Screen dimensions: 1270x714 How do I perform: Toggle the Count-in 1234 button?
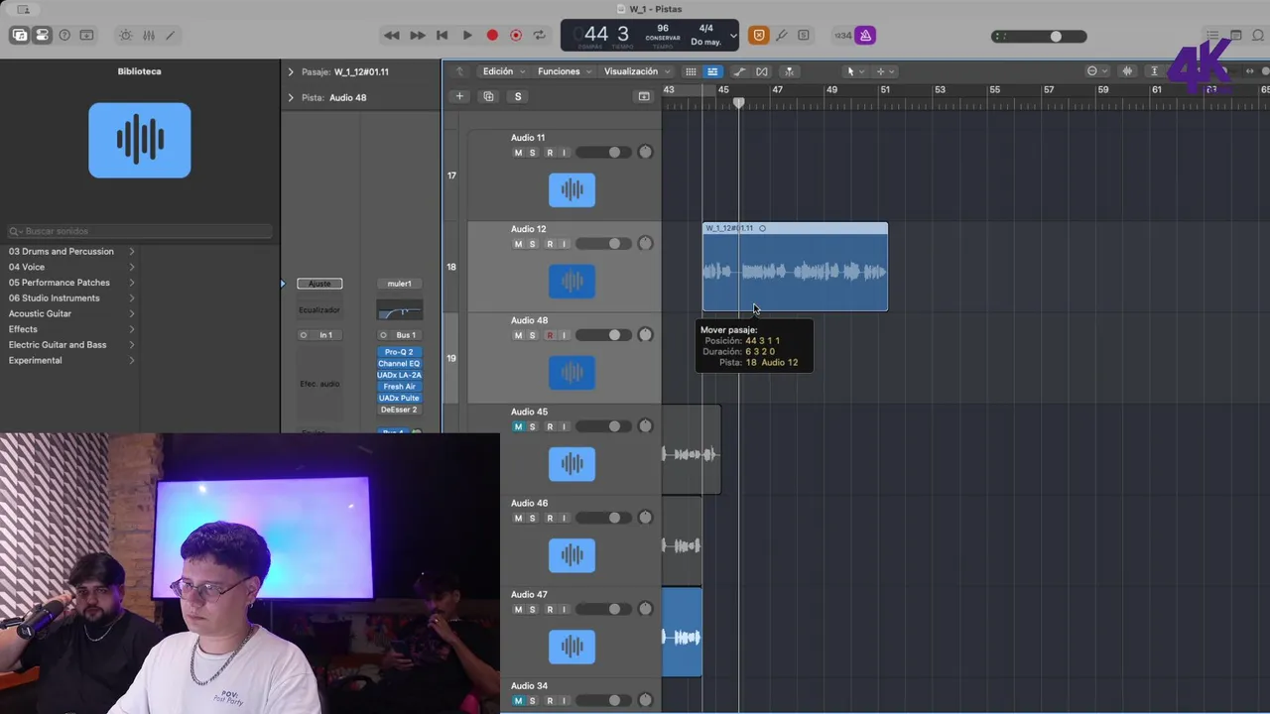tap(842, 35)
